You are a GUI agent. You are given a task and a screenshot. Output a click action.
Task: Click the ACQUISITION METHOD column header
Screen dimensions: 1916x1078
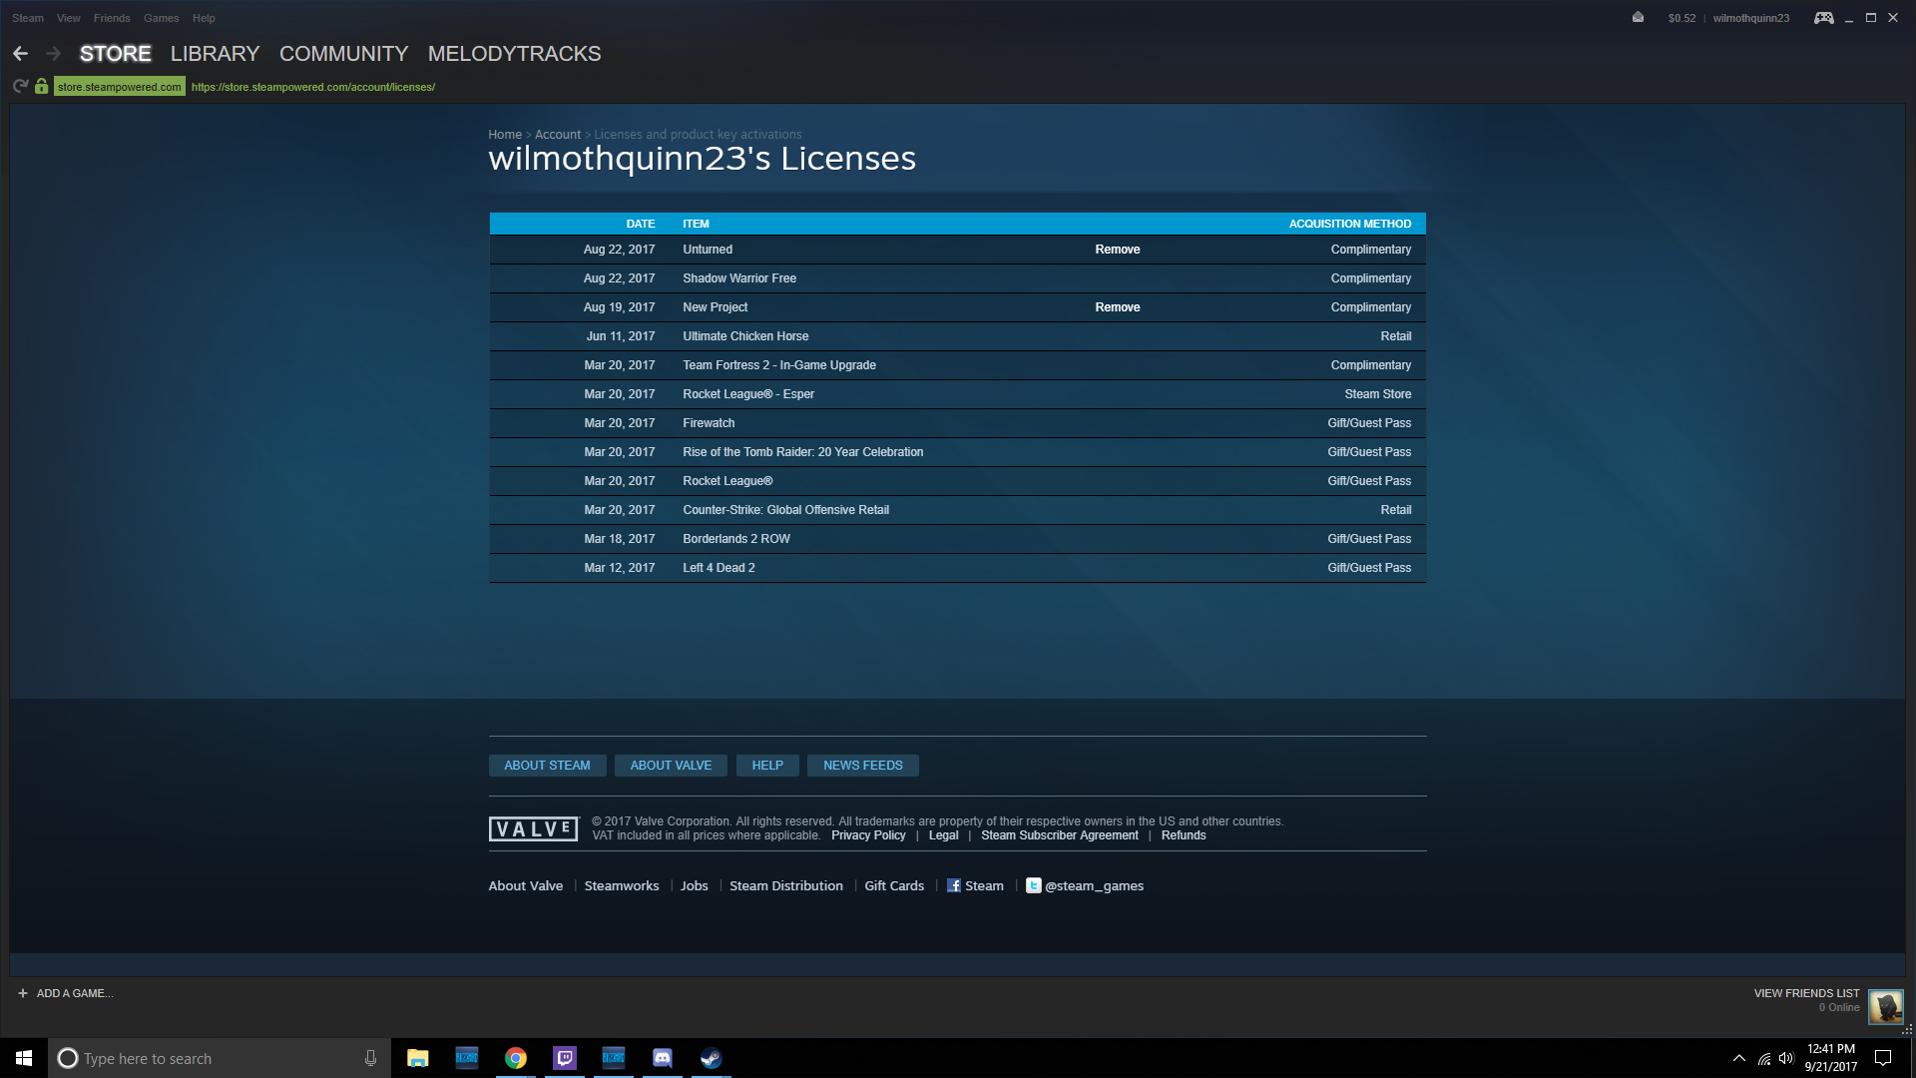[1349, 224]
